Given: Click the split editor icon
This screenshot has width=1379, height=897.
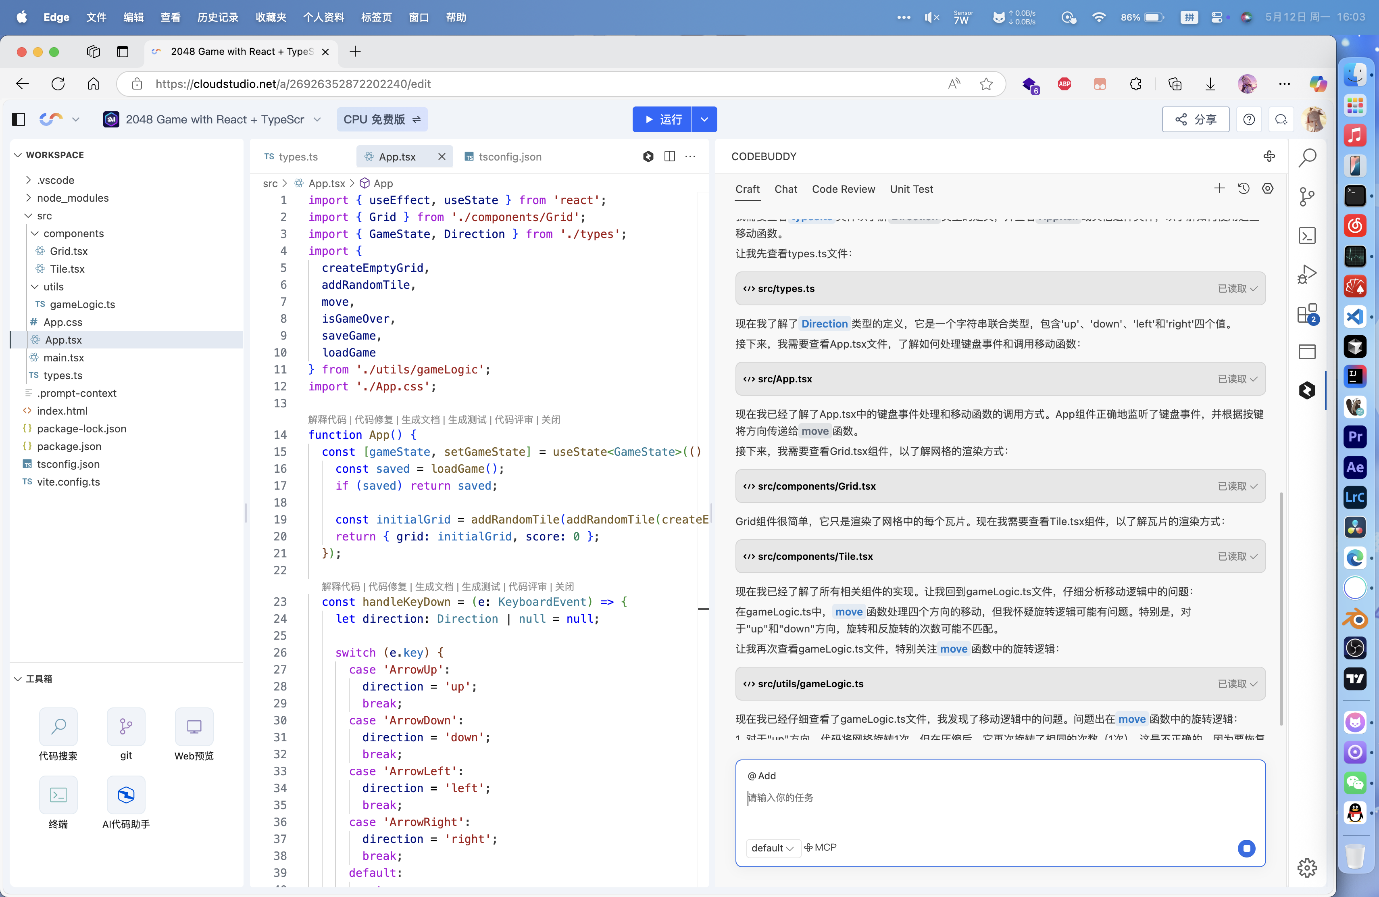Looking at the screenshot, I should click(x=669, y=156).
